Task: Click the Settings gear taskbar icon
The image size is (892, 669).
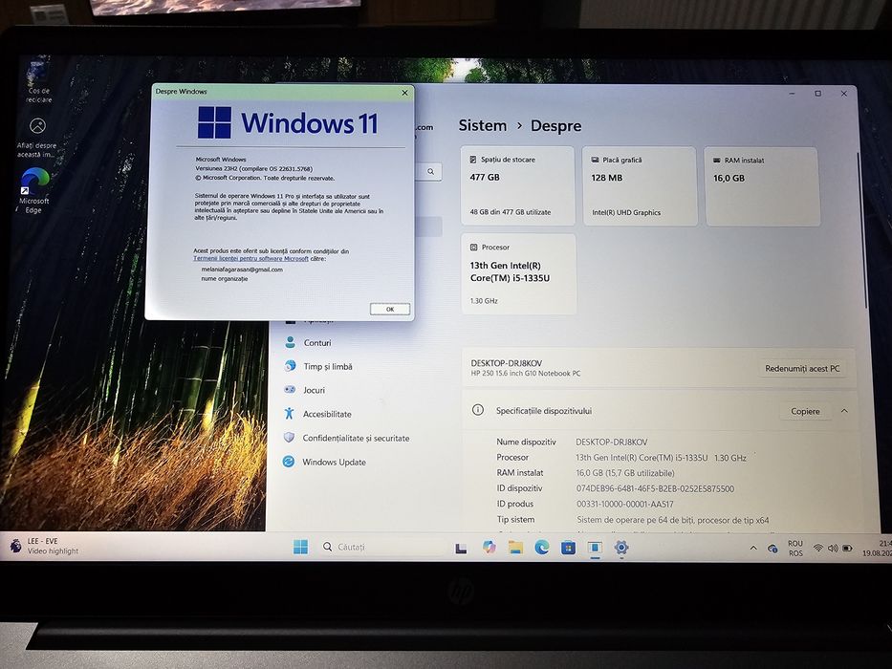Action: point(621,548)
